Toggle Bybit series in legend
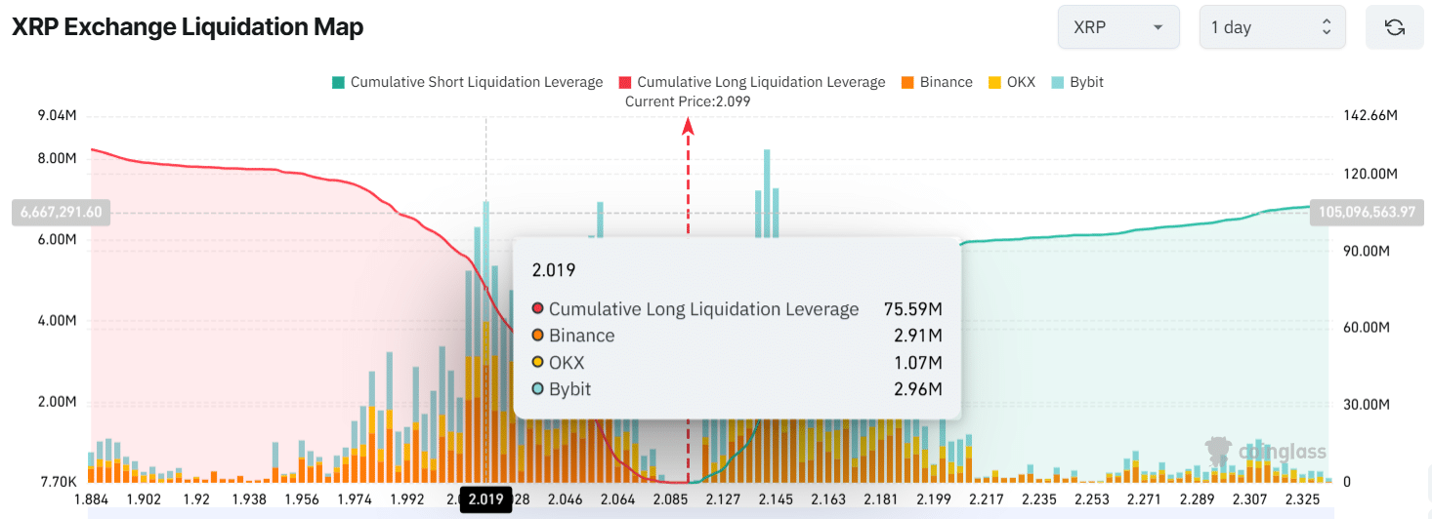 tap(1086, 82)
